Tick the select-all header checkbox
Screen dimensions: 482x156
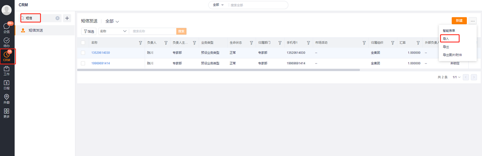[x=83, y=43]
